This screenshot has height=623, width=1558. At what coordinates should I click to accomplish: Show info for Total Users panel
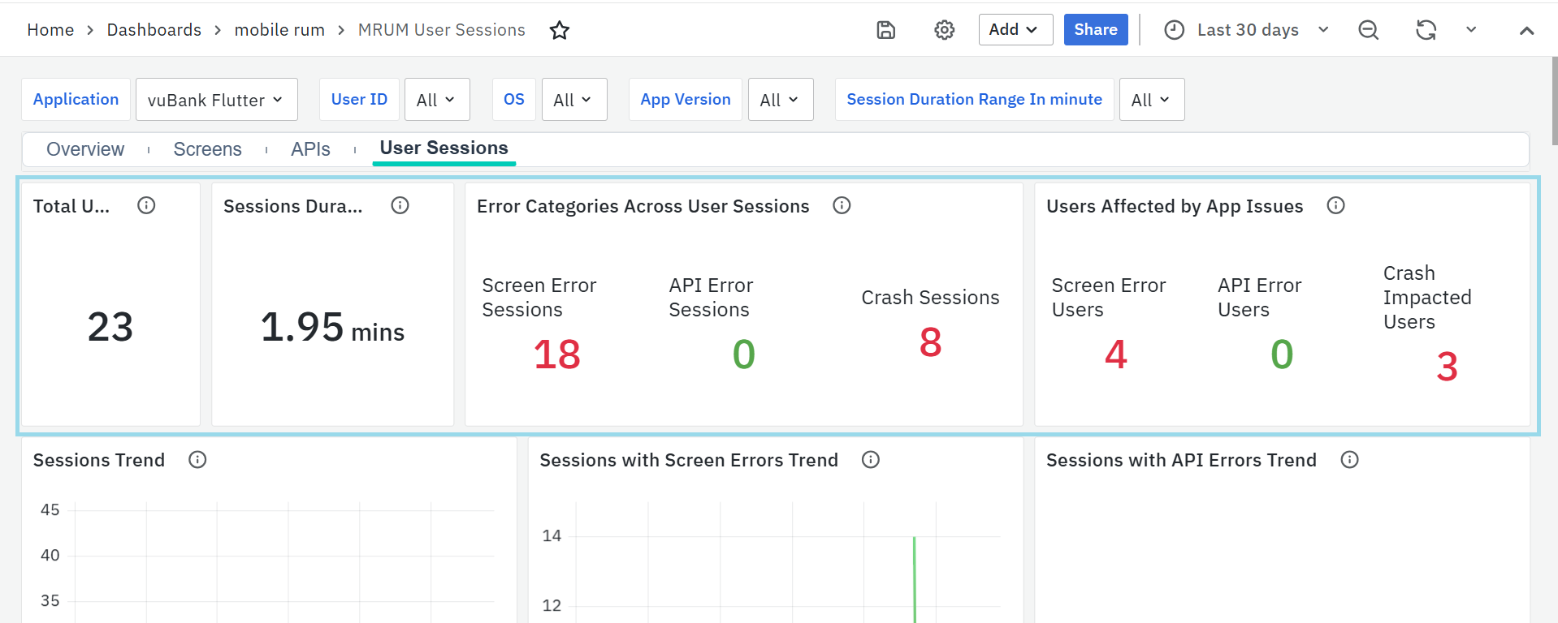click(x=146, y=205)
